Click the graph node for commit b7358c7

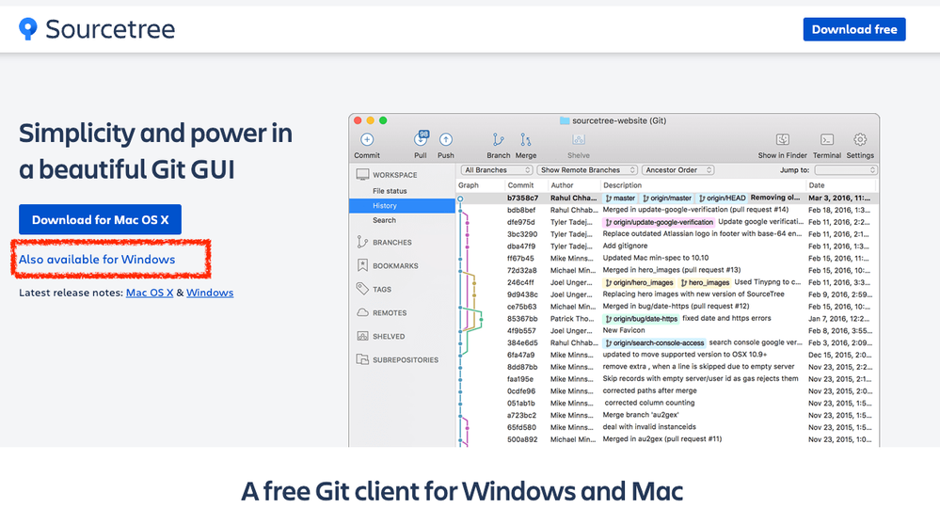[x=460, y=198]
